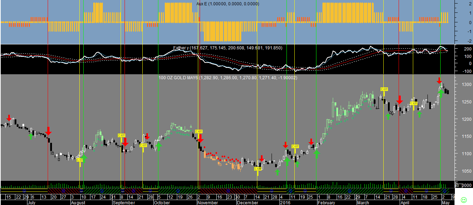The image size is (473, 205).
Task: Click the May label on the date axis
Action: coord(445,203)
